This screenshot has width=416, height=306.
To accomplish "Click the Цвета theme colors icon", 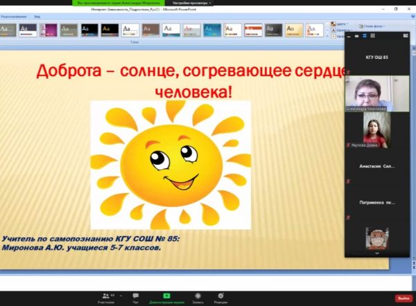I will [x=334, y=24].
